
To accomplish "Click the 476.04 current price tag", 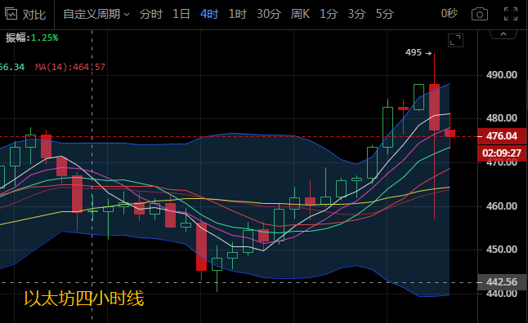I will (x=502, y=136).
